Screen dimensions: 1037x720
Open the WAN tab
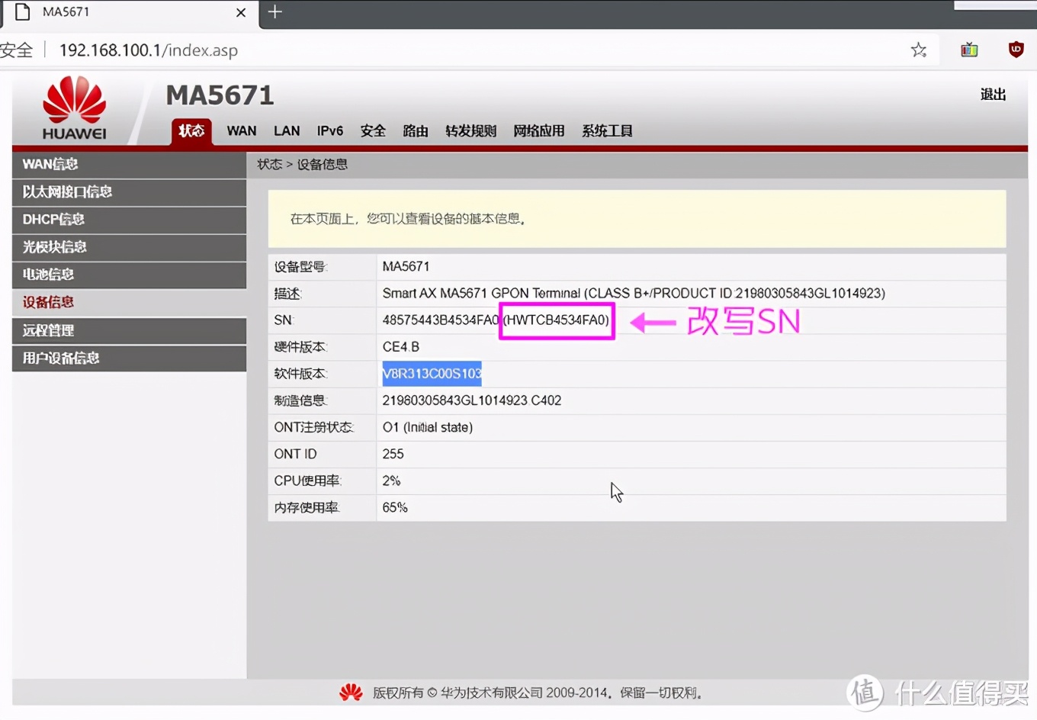[x=242, y=130]
